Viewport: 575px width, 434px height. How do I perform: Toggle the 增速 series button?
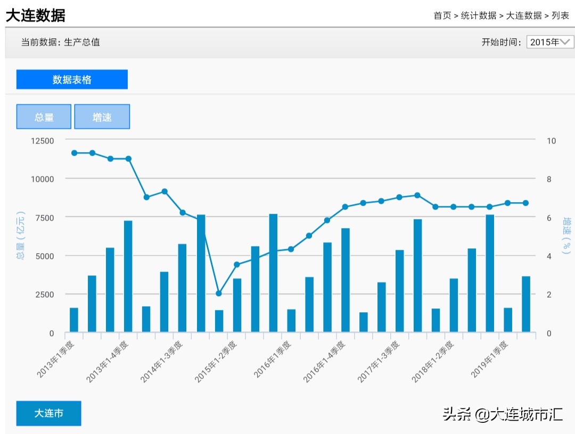click(102, 117)
